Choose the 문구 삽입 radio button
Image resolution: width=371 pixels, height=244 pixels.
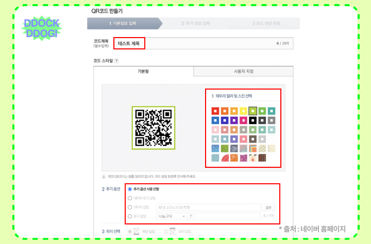130,216
